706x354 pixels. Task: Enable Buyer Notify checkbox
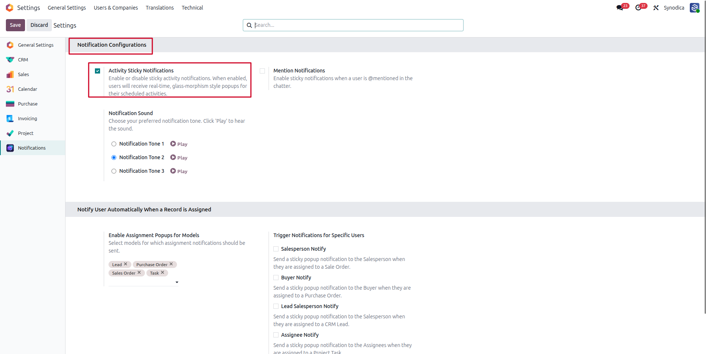tap(276, 278)
